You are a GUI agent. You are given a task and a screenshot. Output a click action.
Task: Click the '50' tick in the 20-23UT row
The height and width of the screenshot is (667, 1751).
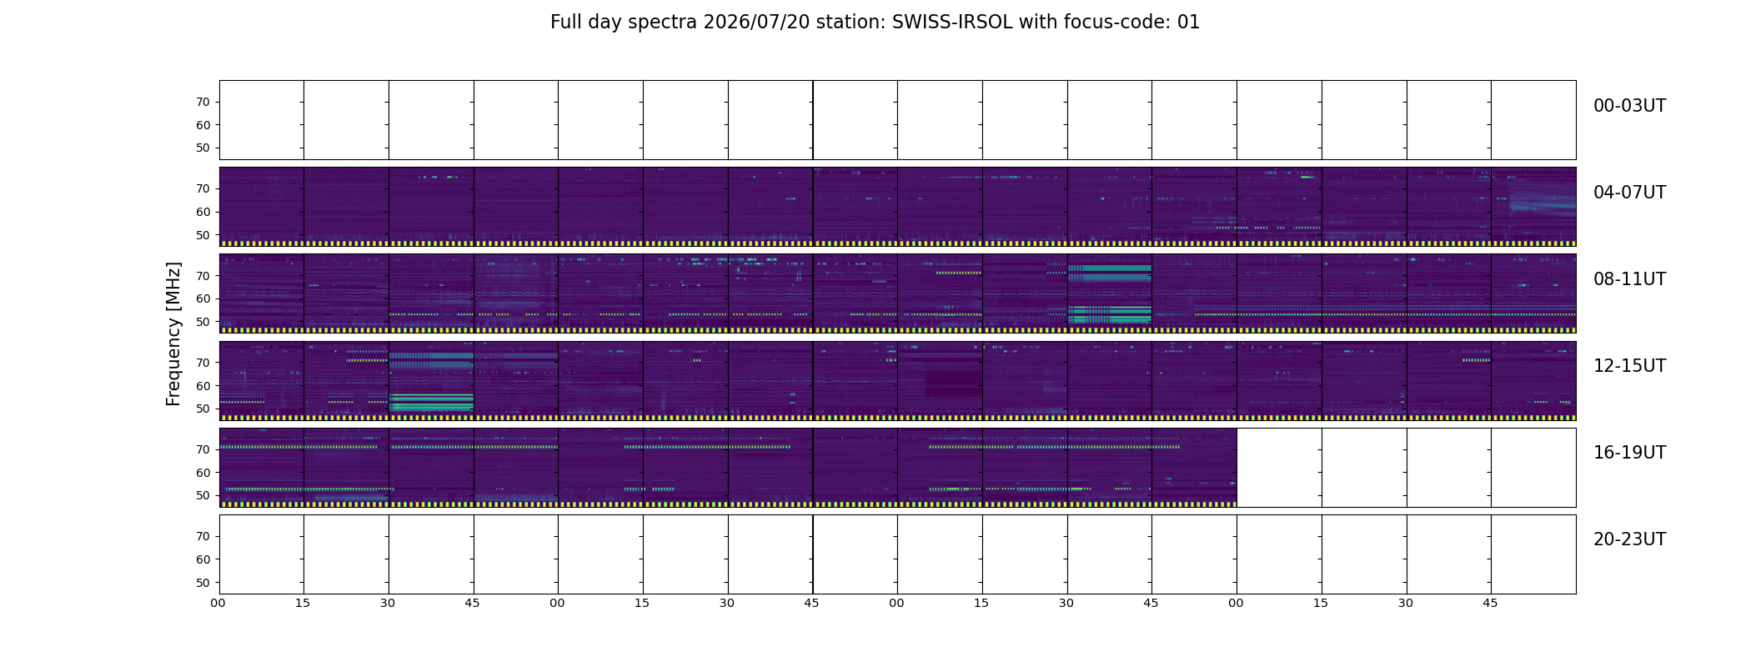click(x=203, y=583)
